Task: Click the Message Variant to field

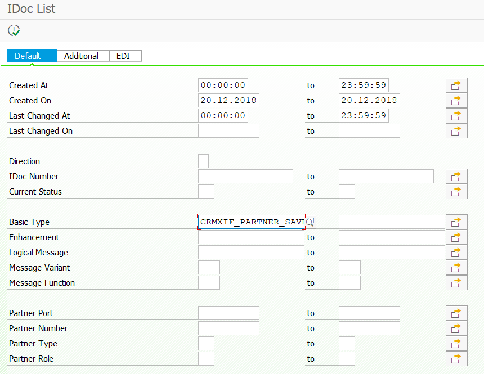Action: [x=349, y=268]
